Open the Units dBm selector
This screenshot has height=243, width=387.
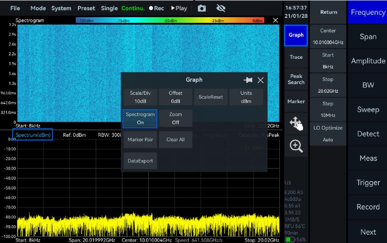(246, 97)
